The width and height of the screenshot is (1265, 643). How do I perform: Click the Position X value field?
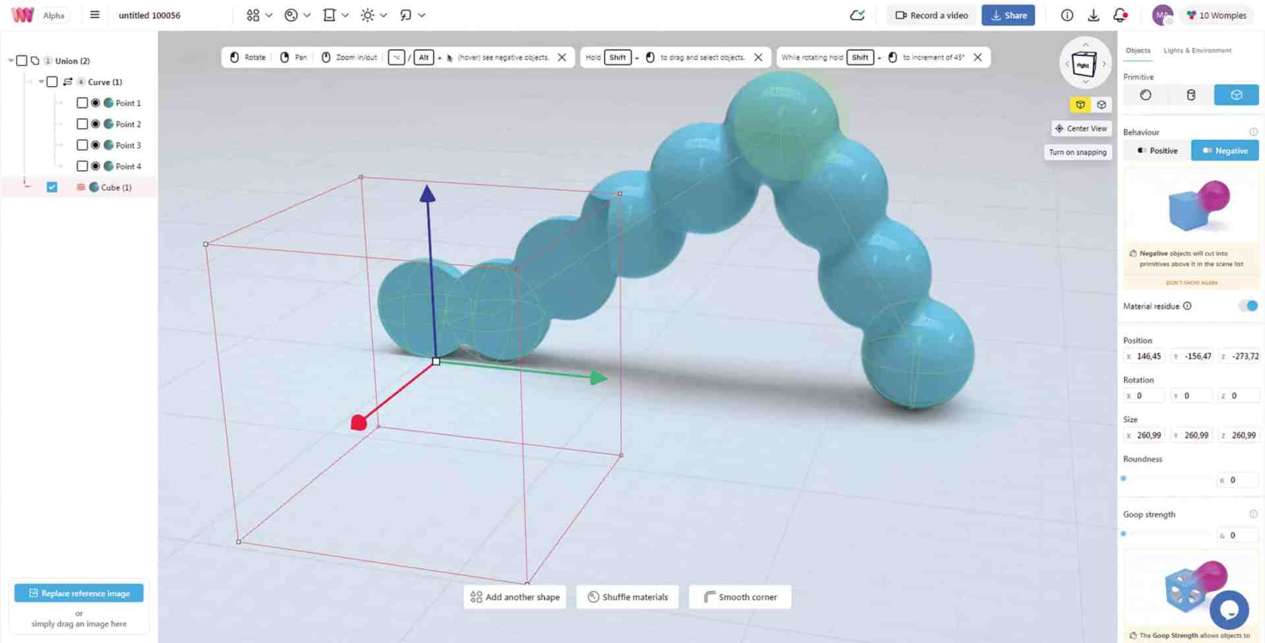pyautogui.click(x=1147, y=356)
